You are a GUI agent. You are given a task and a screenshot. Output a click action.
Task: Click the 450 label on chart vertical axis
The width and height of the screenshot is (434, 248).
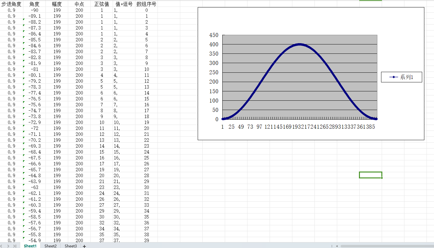214,35
